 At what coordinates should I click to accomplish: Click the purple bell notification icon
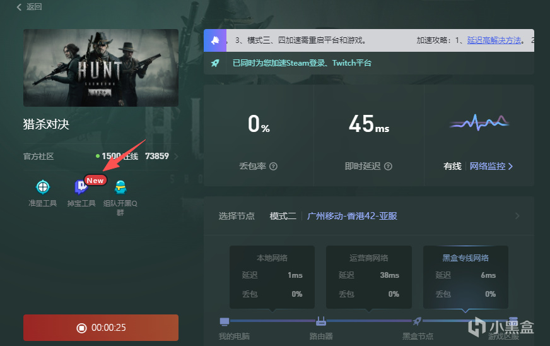tap(215, 40)
